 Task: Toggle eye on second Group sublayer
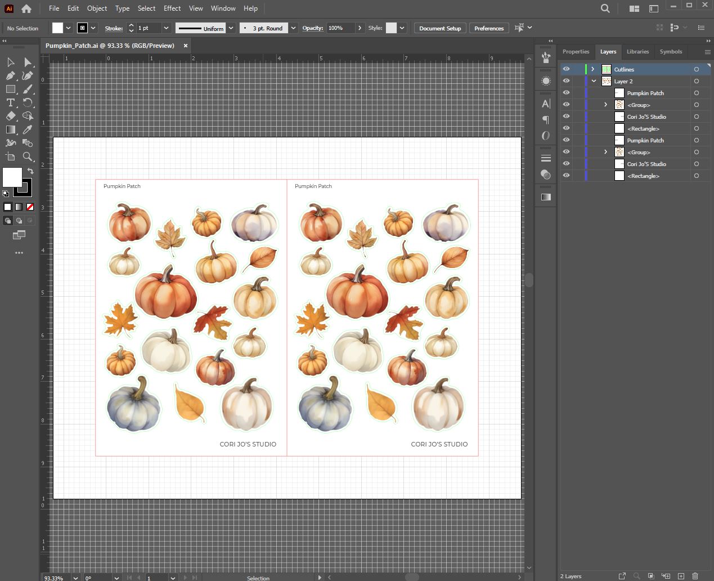point(566,152)
